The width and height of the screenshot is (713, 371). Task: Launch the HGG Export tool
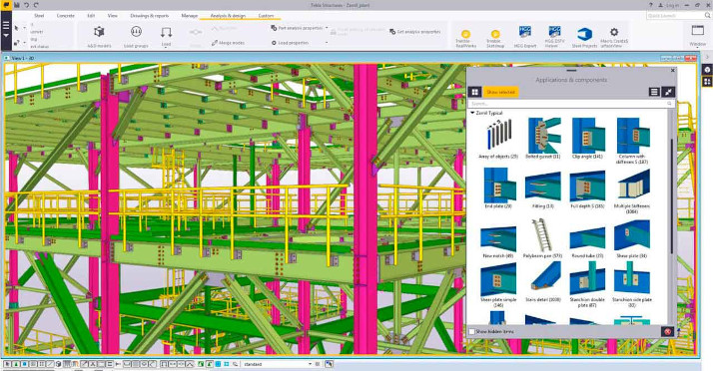click(x=524, y=36)
